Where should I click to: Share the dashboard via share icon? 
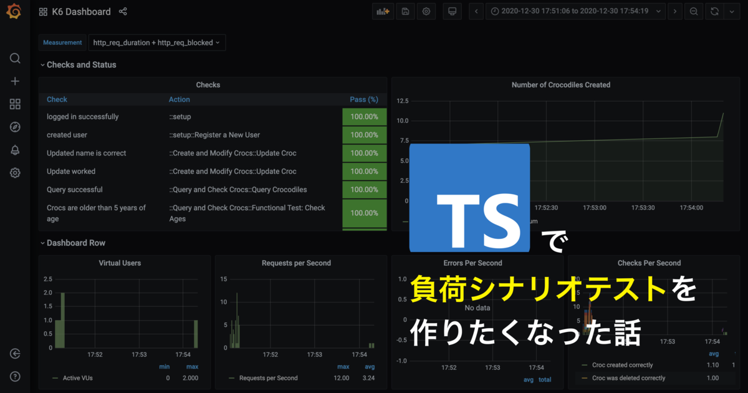pos(122,11)
